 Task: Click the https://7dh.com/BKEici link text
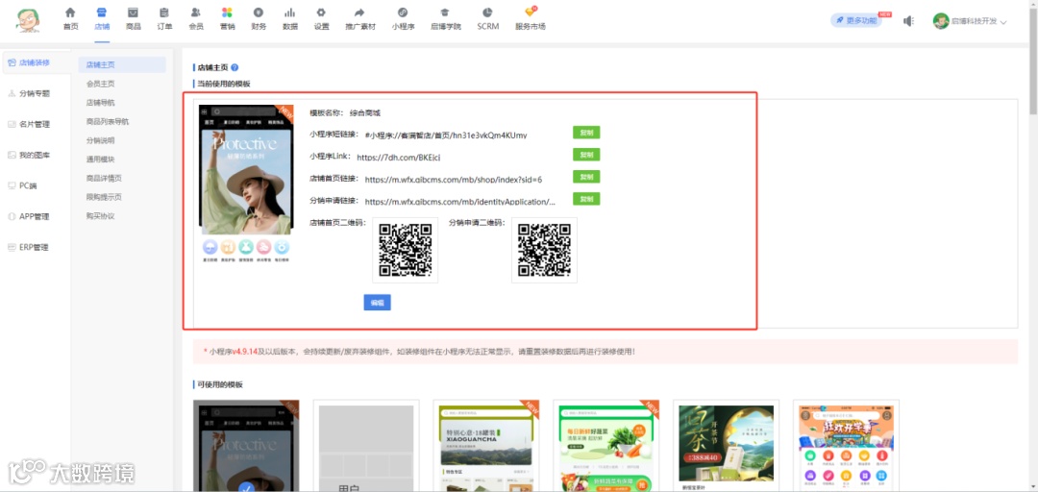click(x=399, y=157)
